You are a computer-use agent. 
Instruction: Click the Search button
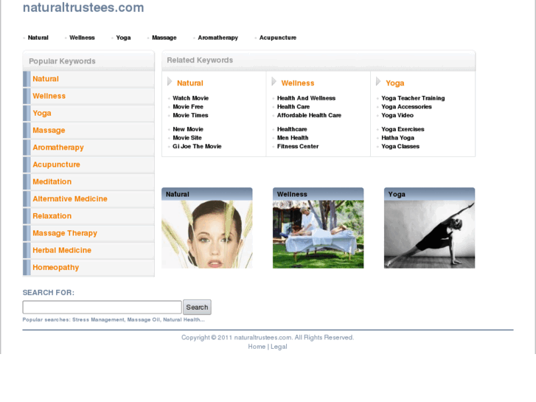point(198,308)
